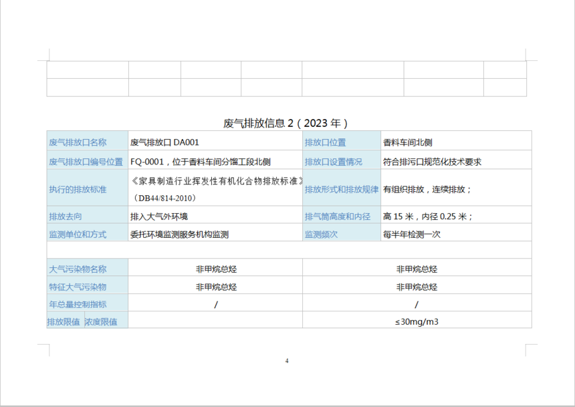The height and width of the screenshot is (407, 575).
Task: Select the 每半年检测一次 cell
Action: point(412,235)
